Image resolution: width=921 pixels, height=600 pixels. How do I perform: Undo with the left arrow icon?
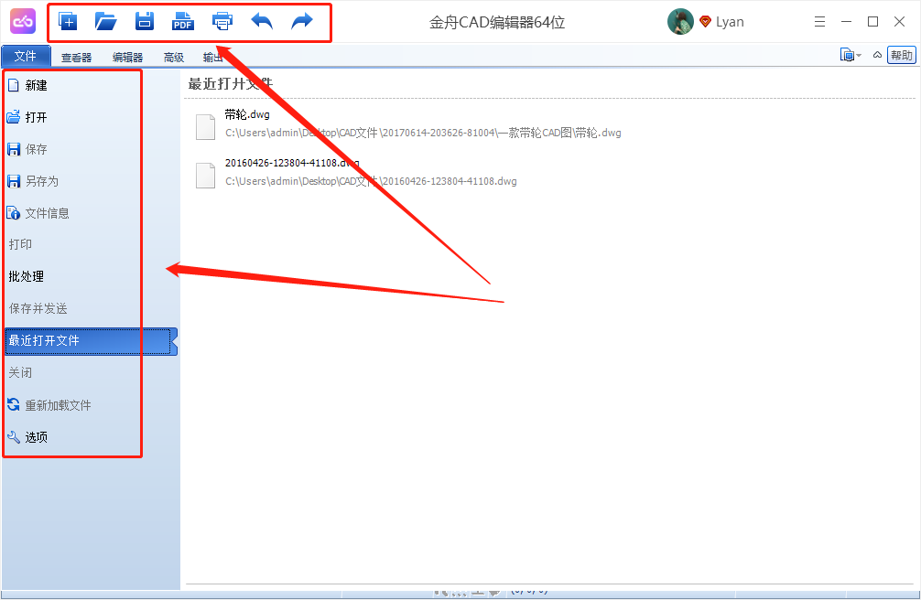pyautogui.click(x=262, y=22)
